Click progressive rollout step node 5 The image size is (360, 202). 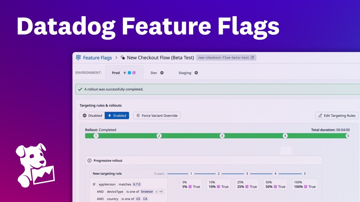(304, 174)
